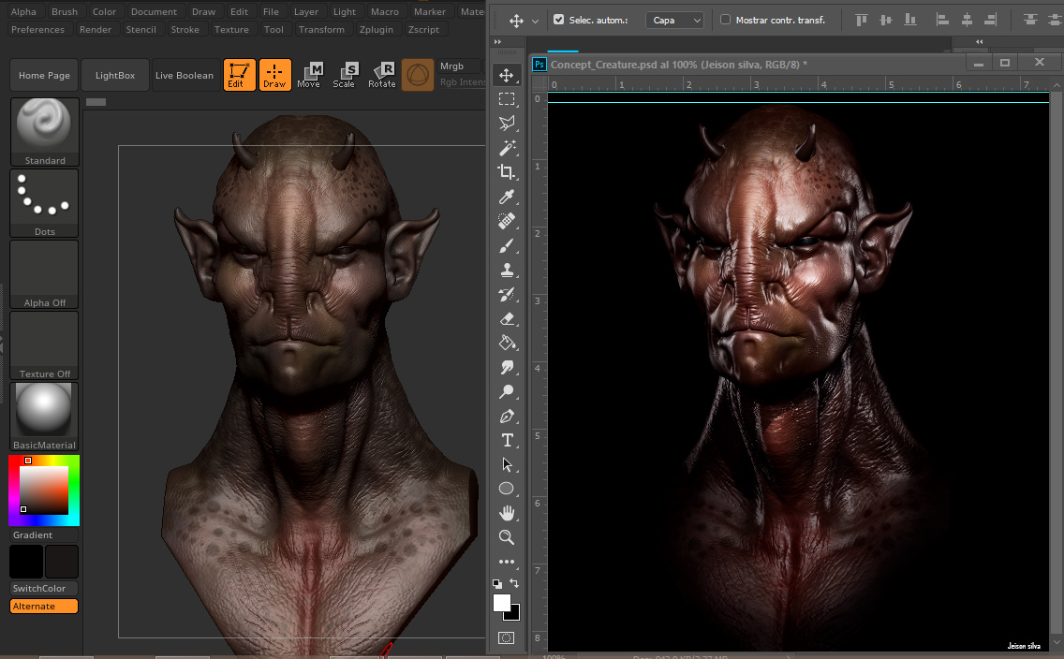Open the ZBrush Alpha menu

(x=23, y=11)
